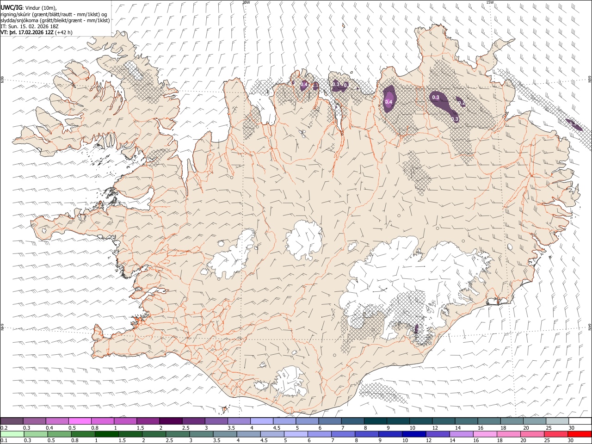Pick the pink upper legend swatch starting at 0.5
The height and width of the screenshot is (444, 592).
[80, 421]
